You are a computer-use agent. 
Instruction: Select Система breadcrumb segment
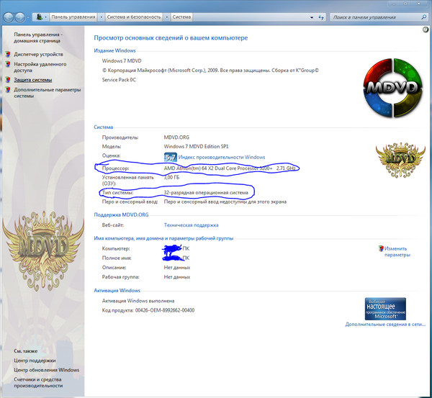coord(181,17)
